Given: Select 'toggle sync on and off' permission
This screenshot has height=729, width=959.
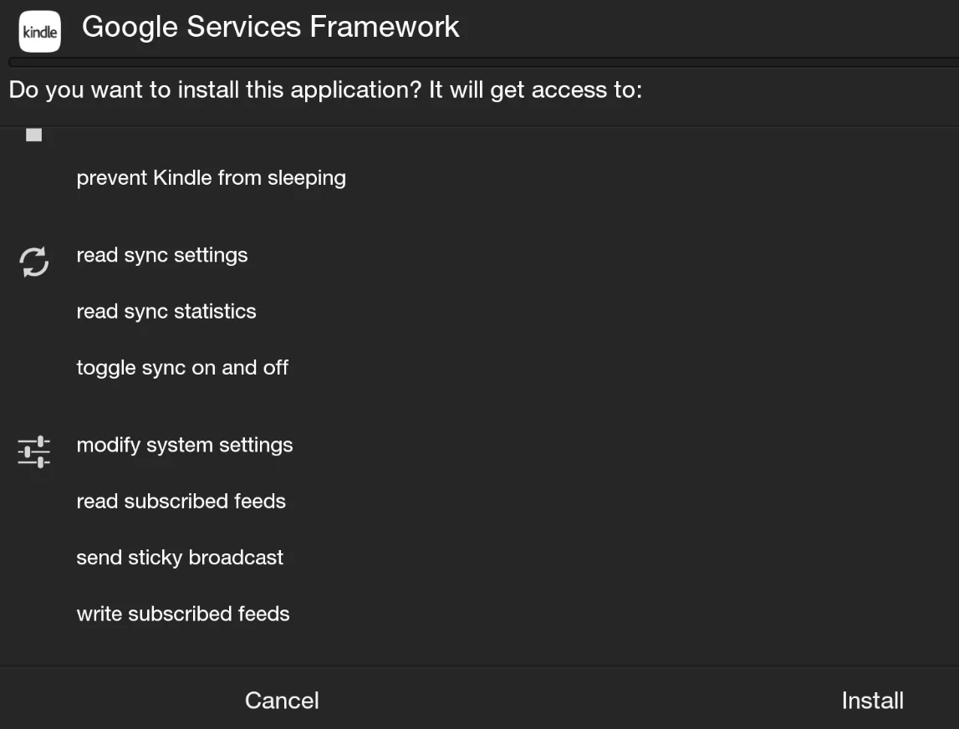Looking at the screenshot, I should 182,368.
